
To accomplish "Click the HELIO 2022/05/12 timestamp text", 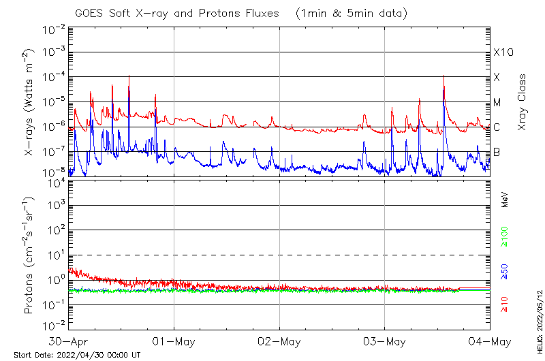I will tap(540, 319).
